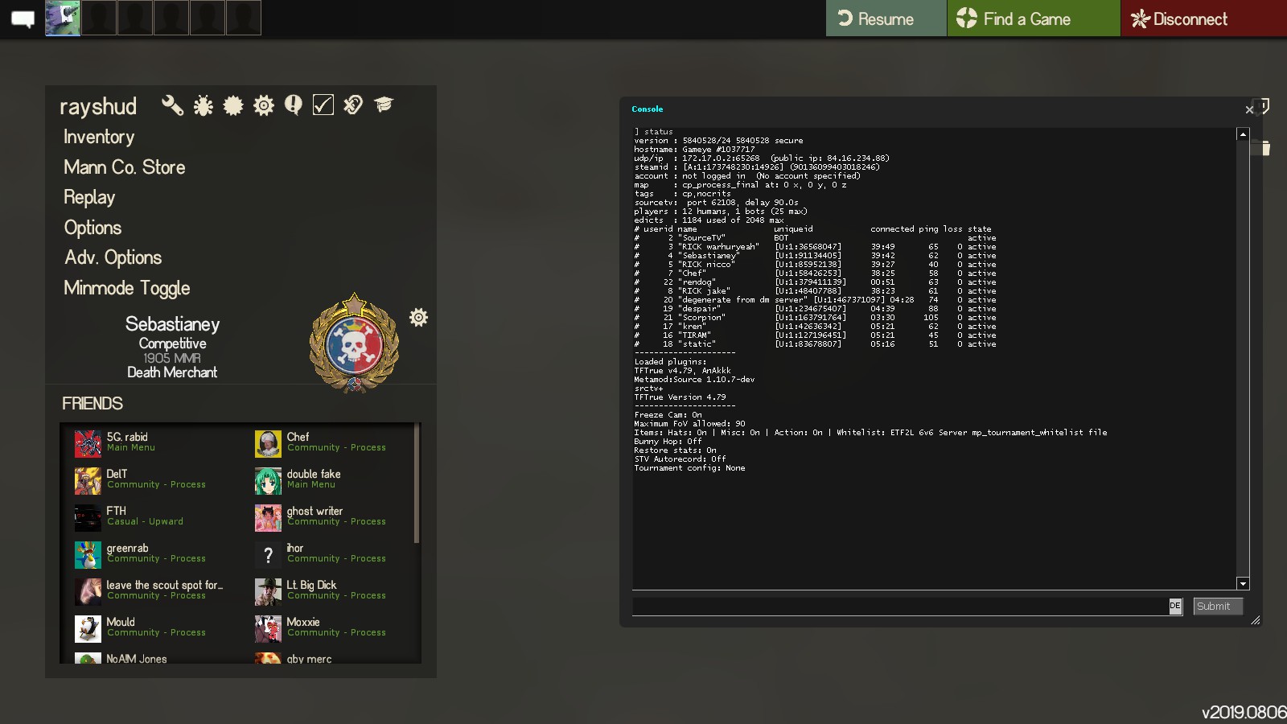The width and height of the screenshot is (1287, 724).
Task: Toggle the crossed-out ear mute icon
Action: (353, 105)
